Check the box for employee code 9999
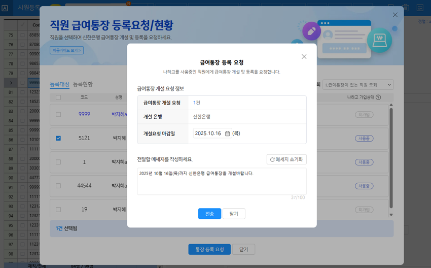Viewport: 431px width, 268px height. click(58, 115)
